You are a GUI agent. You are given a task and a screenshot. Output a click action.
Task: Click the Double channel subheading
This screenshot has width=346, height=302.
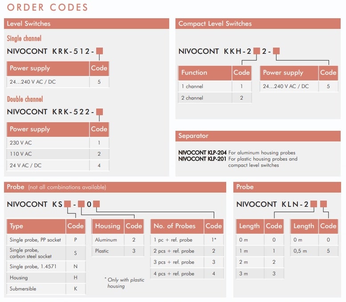point(25,99)
